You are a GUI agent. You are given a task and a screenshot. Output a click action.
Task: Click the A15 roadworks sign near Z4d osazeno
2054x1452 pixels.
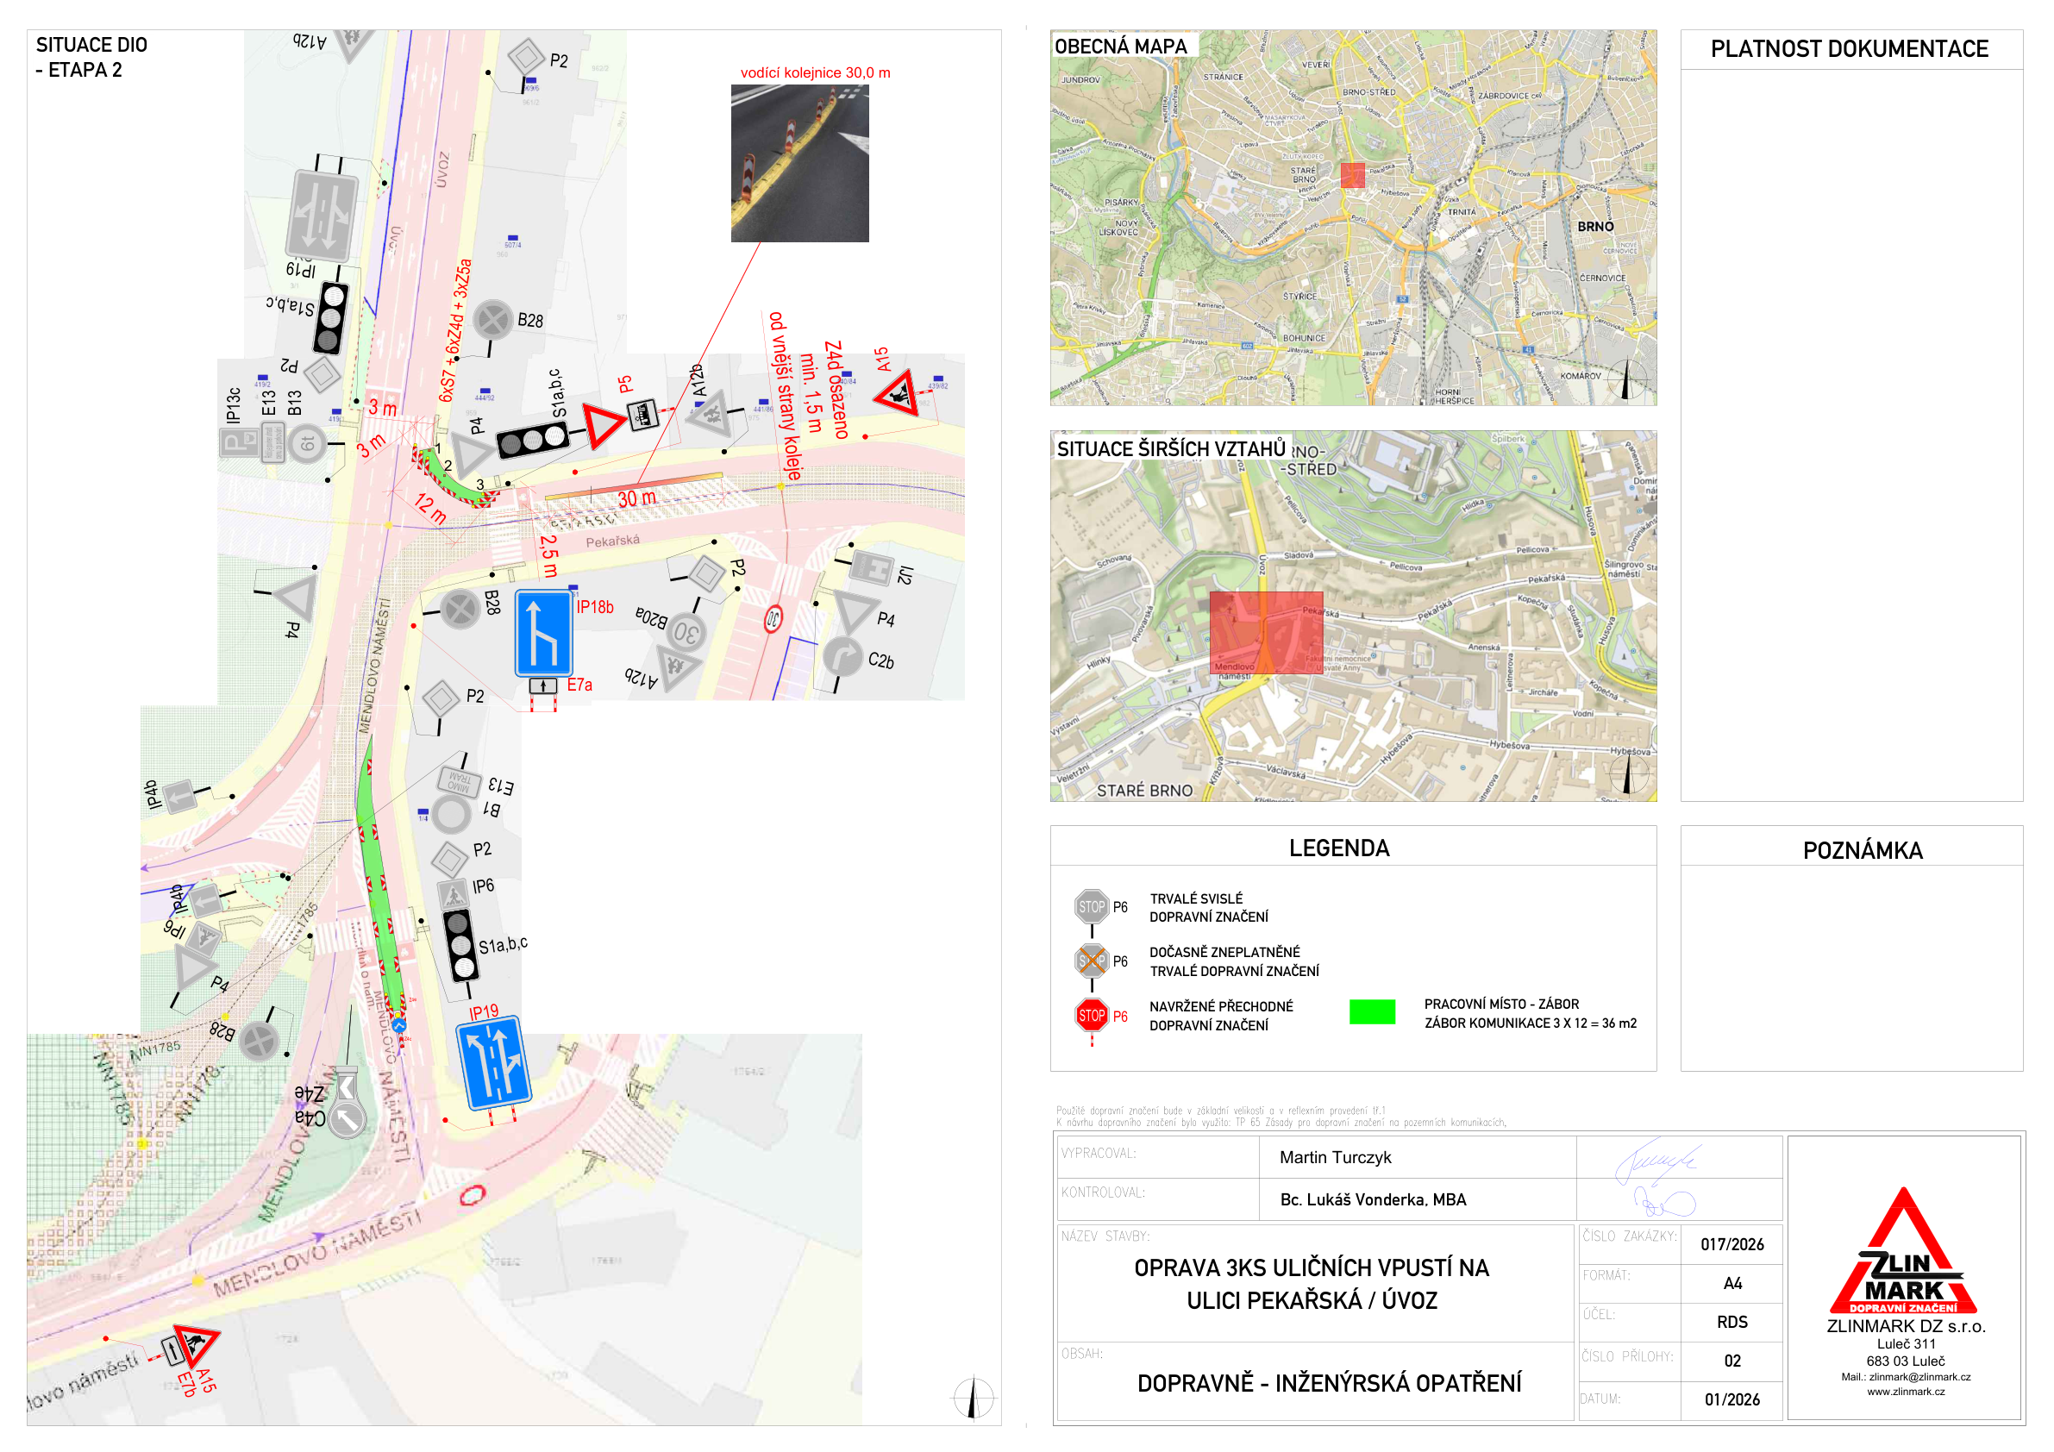coord(899,392)
